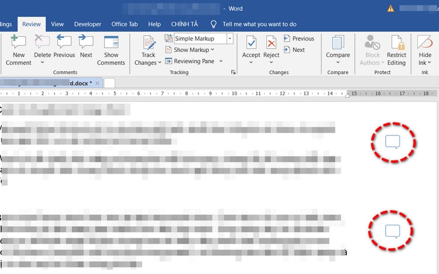Click the yellow warning icon in title bar
439x274 pixels.
pyautogui.click(x=390, y=9)
